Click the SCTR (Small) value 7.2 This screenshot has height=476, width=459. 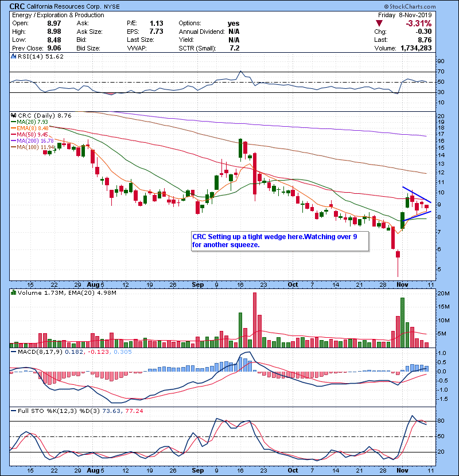pyautogui.click(x=235, y=48)
